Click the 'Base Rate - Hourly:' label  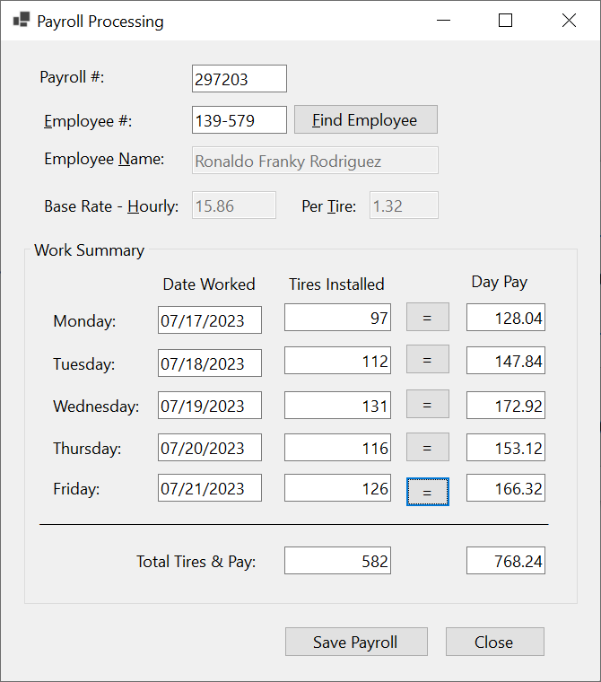click(x=111, y=206)
